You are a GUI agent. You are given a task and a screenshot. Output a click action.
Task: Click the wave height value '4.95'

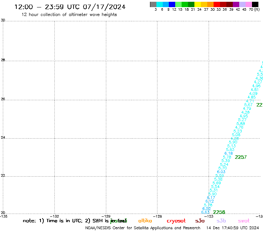point(244,116)
